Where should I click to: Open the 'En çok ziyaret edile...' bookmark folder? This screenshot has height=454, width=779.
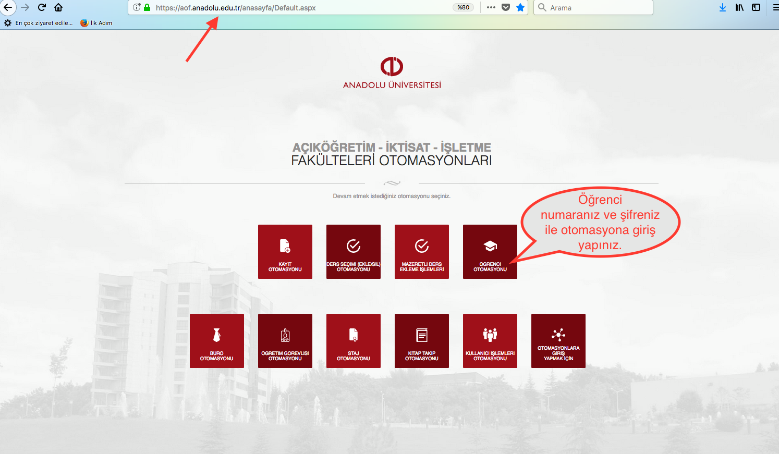point(39,23)
